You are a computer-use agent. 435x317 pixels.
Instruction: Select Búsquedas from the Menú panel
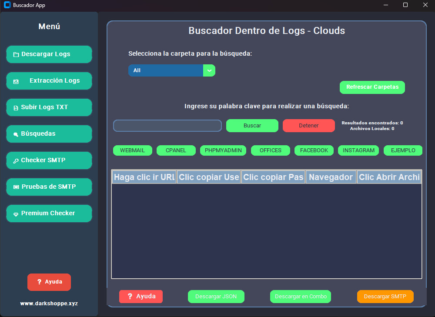(49, 133)
